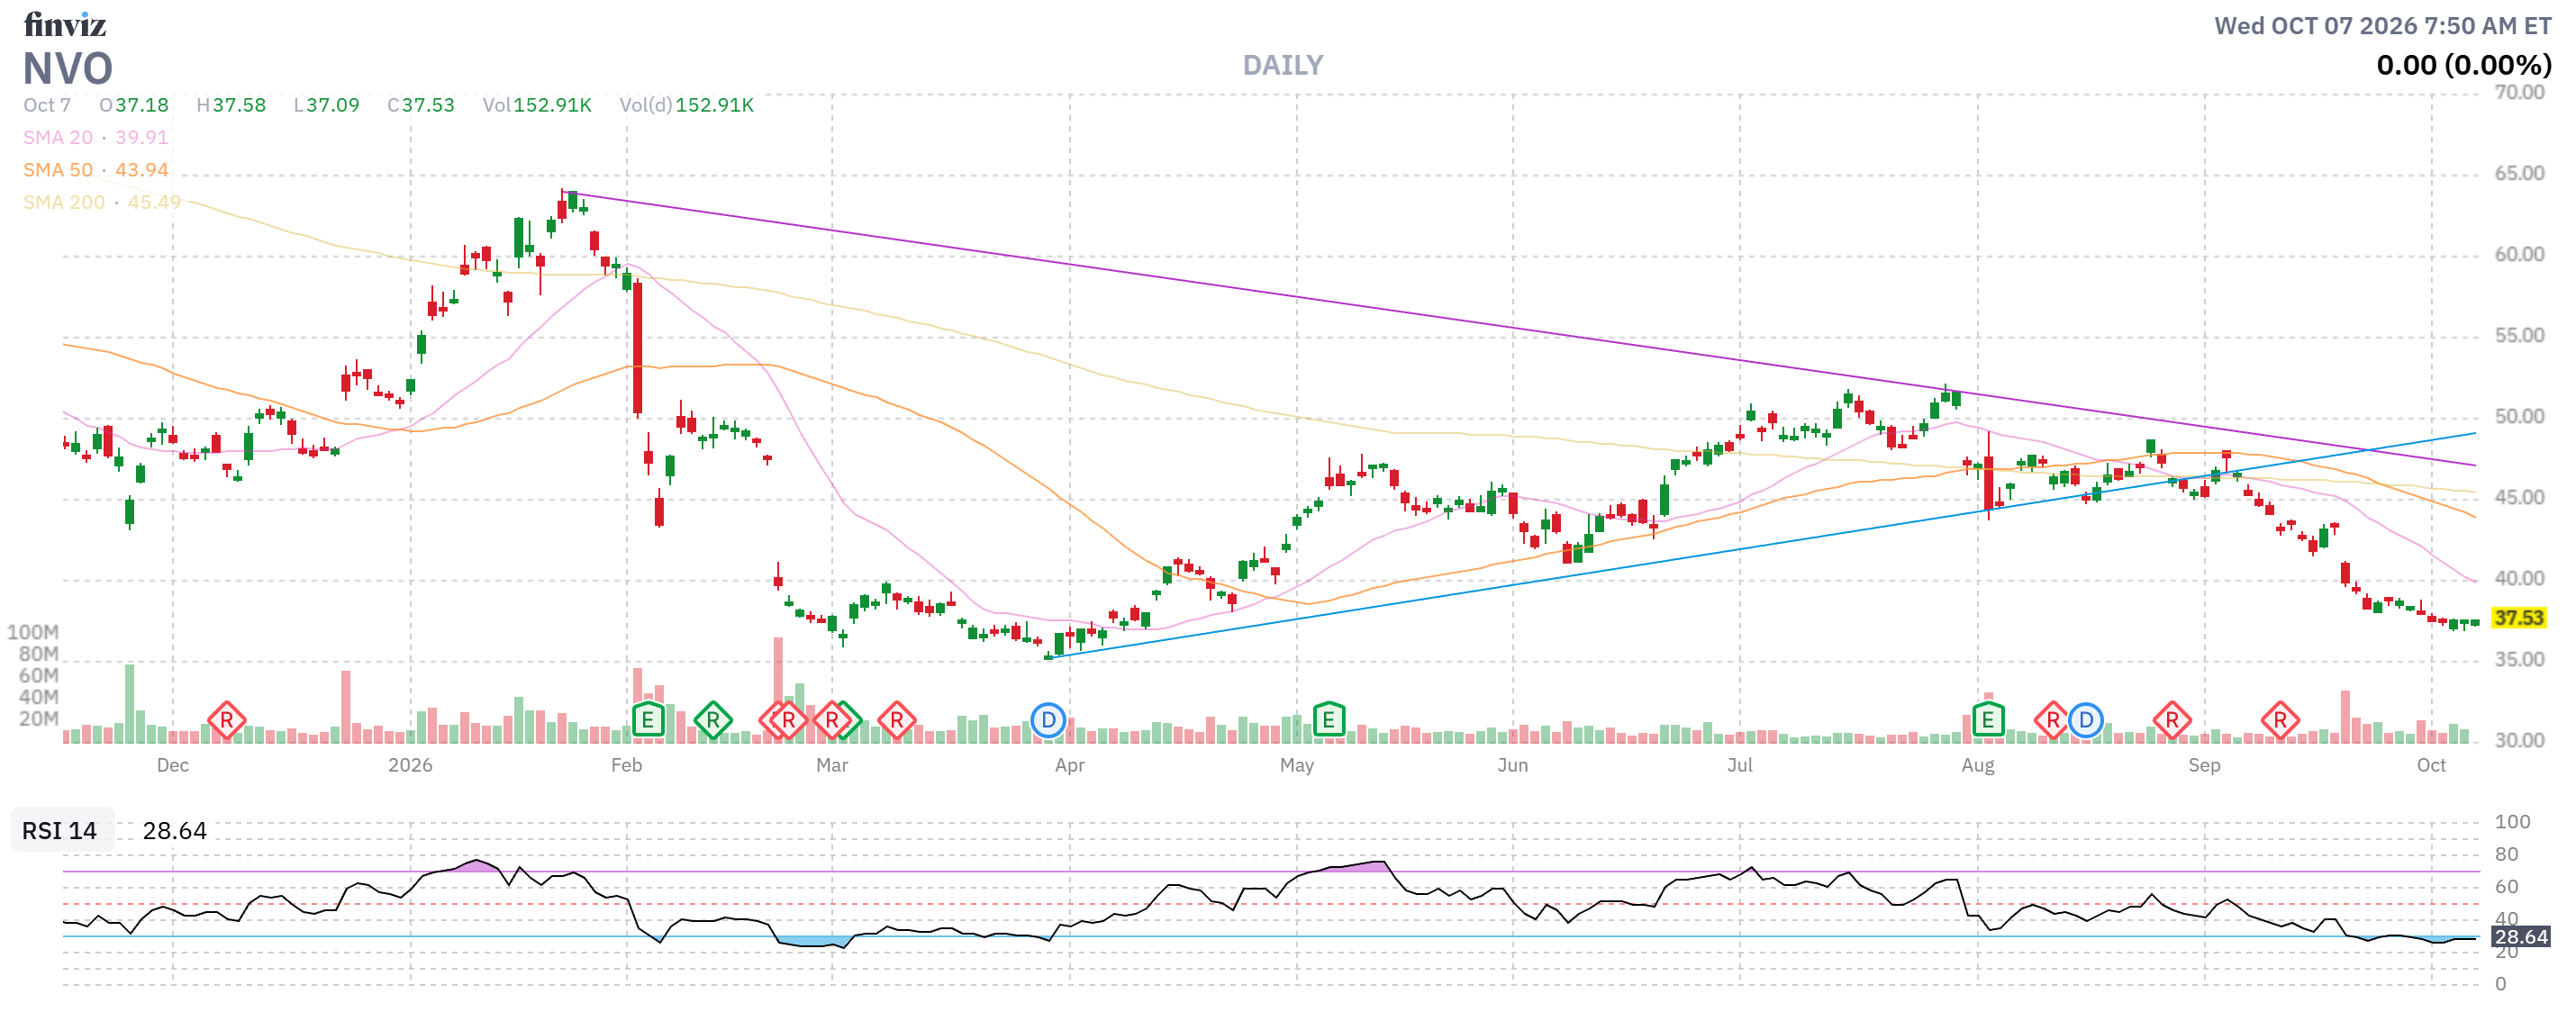
Task: Click the L 37.09 low value
Action: point(327,105)
